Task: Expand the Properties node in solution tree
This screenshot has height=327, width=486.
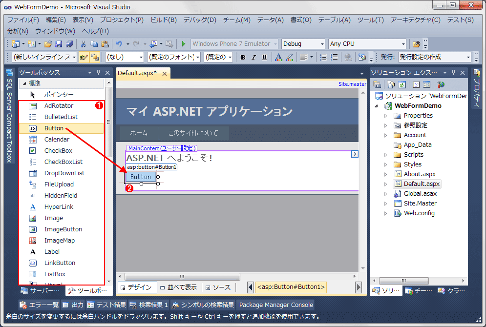Action: [385, 116]
